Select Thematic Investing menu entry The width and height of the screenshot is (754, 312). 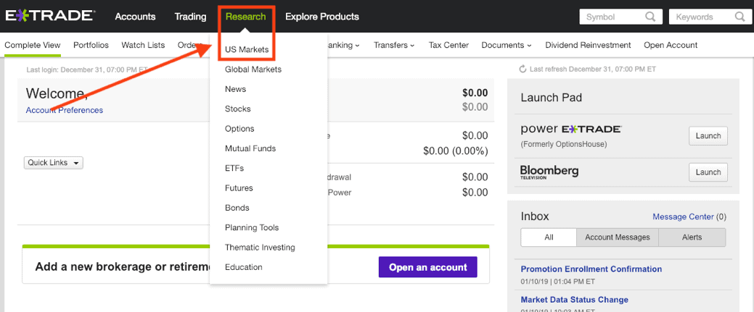260,248
